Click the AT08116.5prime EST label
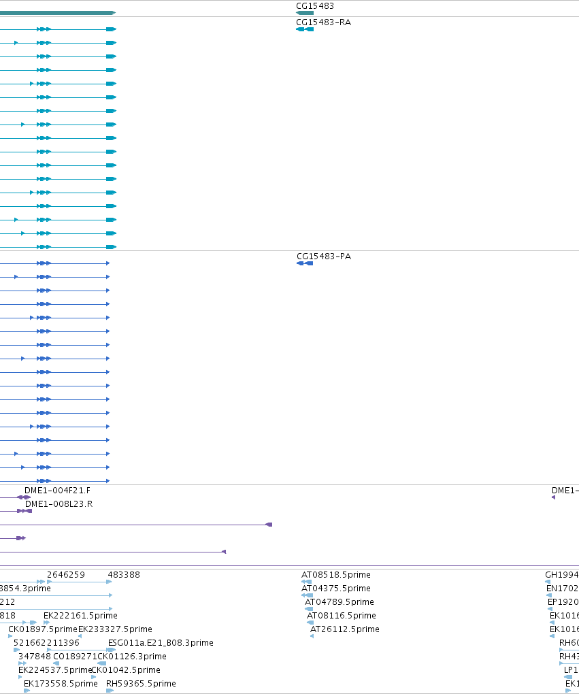The height and width of the screenshot is (694, 579). pos(342,616)
